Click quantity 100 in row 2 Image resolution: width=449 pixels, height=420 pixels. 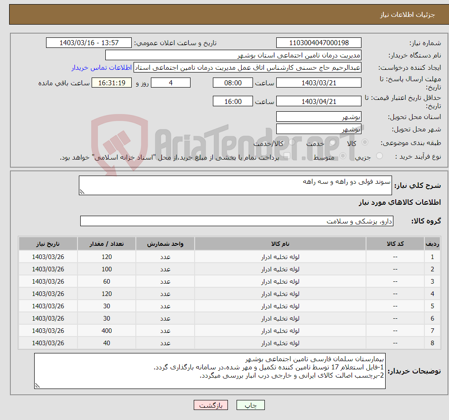pyautogui.click(x=107, y=270)
